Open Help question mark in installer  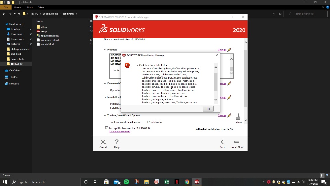[x=117, y=142]
